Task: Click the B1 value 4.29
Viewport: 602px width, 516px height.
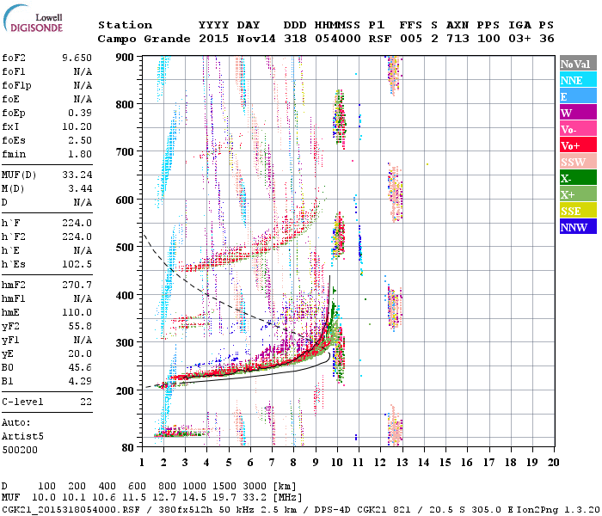Action: click(x=80, y=381)
